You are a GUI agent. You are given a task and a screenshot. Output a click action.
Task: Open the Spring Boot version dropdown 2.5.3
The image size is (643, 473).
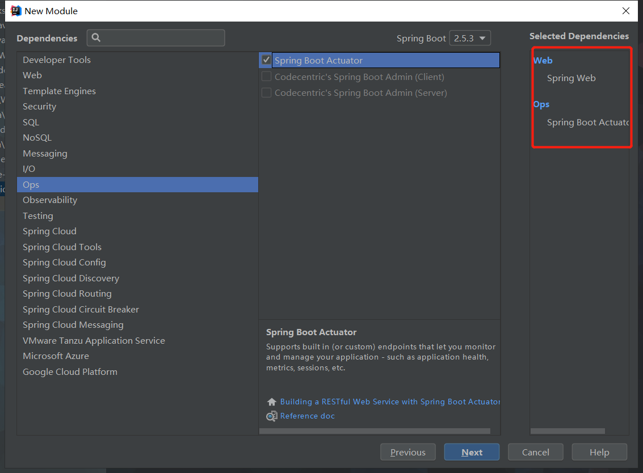tap(470, 38)
